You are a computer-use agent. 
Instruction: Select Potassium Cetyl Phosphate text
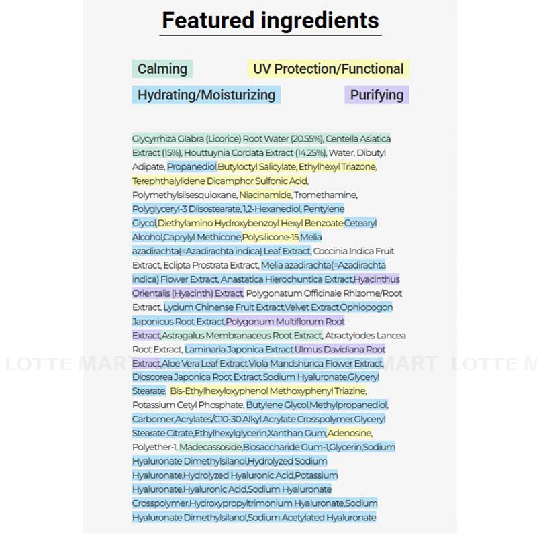click(x=187, y=405)
